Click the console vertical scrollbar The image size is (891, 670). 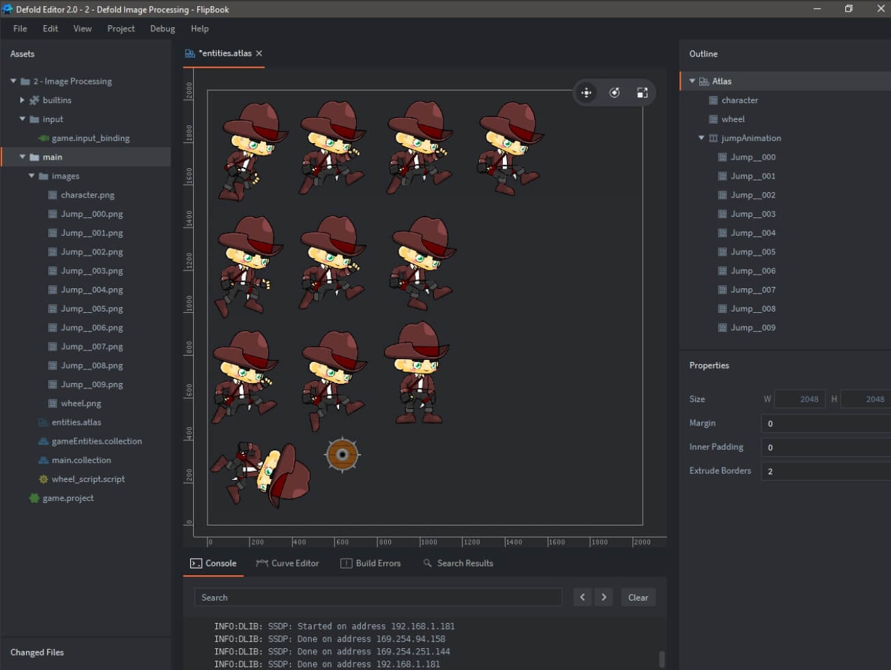coord(661,659)
